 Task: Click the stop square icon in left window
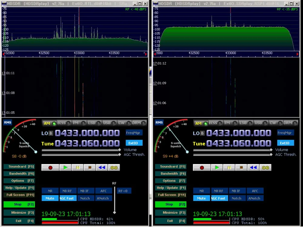(x=90, y=168)
